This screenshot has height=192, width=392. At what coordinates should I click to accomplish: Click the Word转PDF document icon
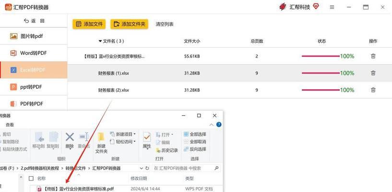(13, 53)
